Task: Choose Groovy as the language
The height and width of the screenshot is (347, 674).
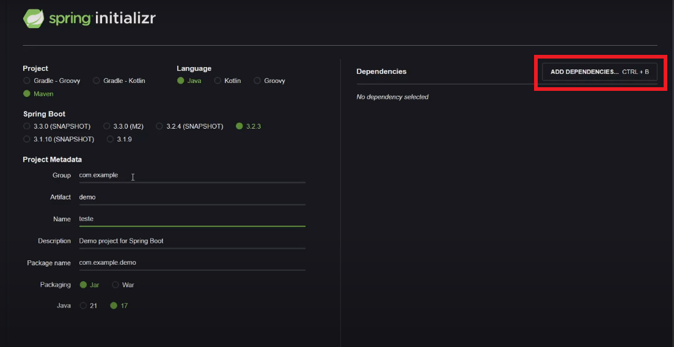Action: [269, 80]
